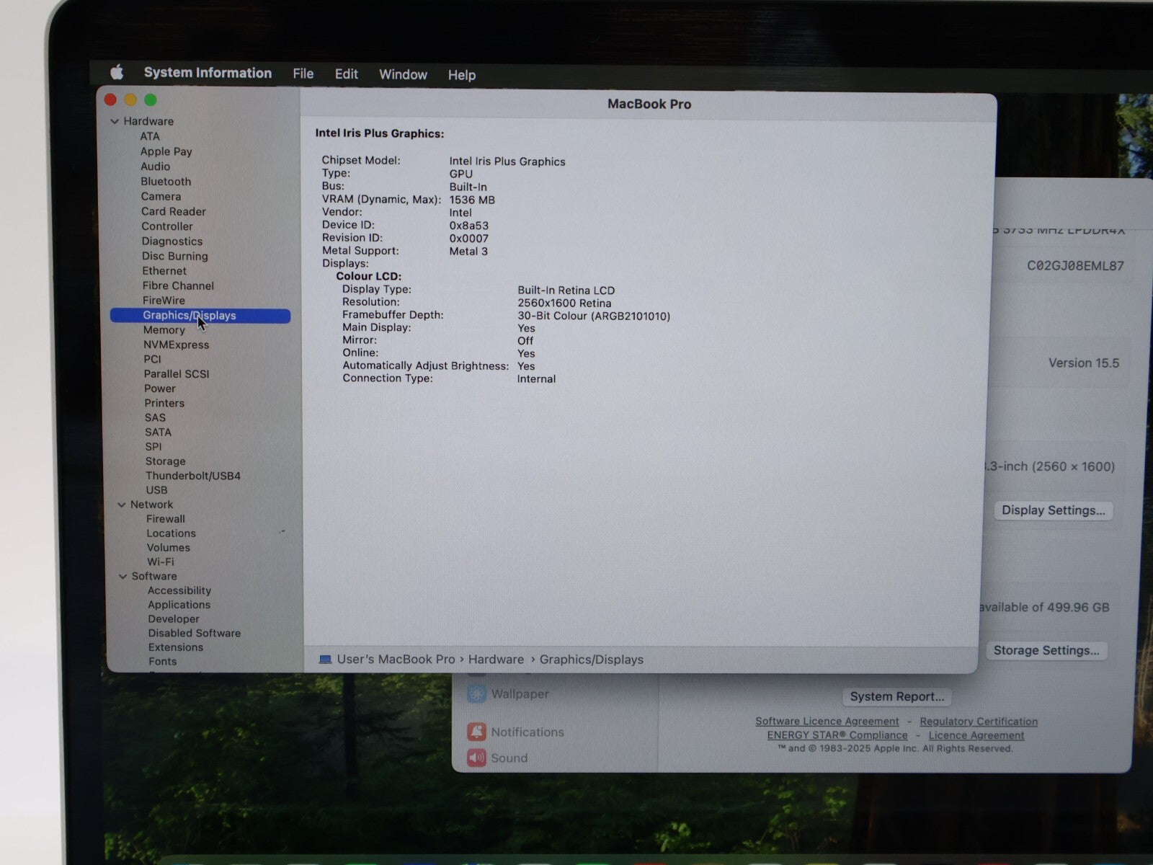Screen dimensions: 1153x865
Task: Select Developer under Software
Action: (x=174, y=619)
